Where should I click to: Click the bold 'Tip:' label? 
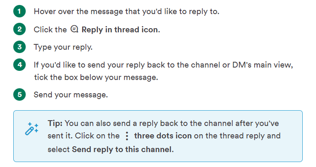(x=55, y=123)
